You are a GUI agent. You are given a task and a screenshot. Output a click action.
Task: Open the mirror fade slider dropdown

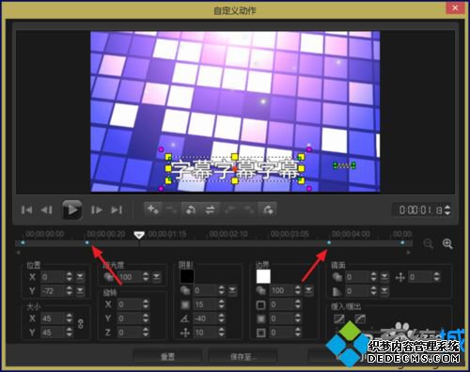coord(384,291)
